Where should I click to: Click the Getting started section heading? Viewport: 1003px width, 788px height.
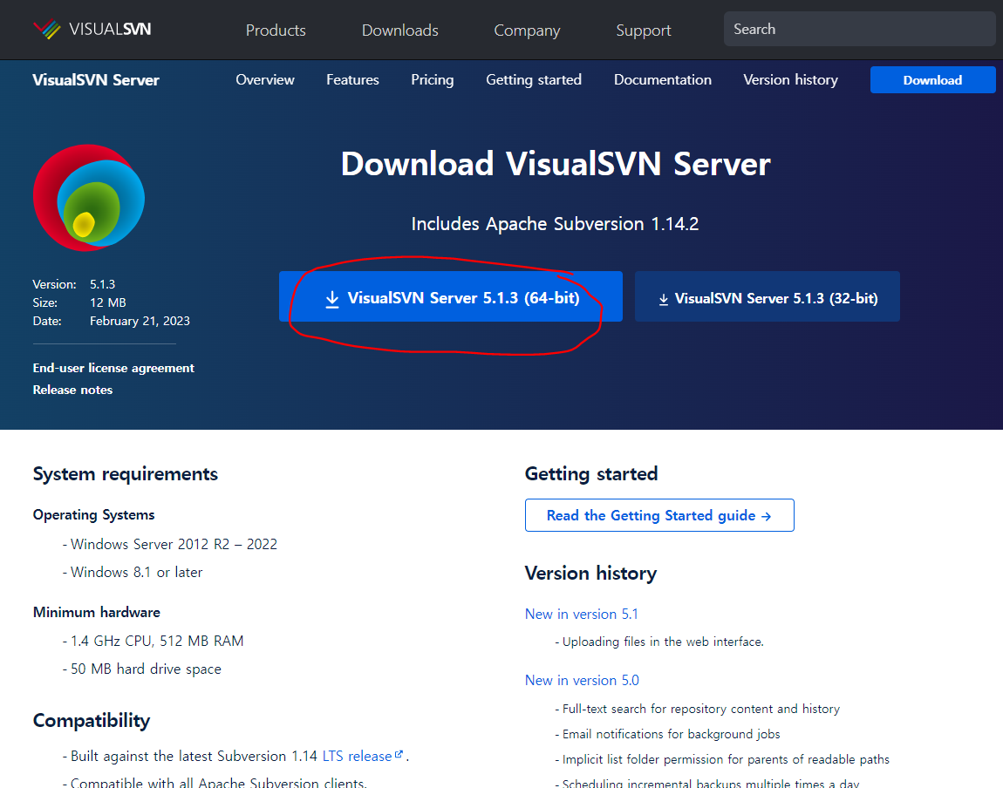[591, 473]
